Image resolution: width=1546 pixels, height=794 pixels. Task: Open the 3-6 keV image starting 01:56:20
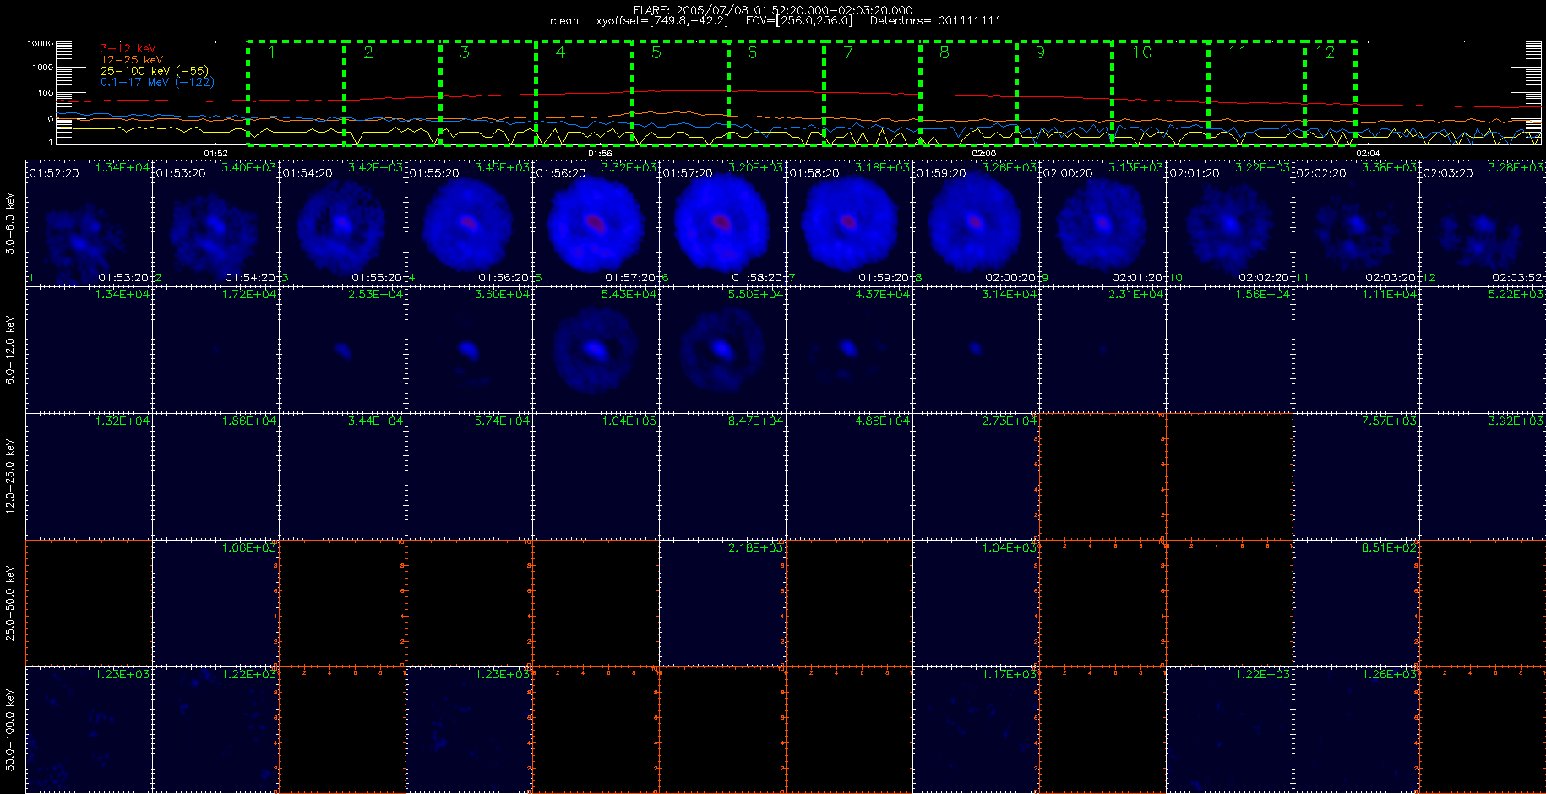coord(596,223)
